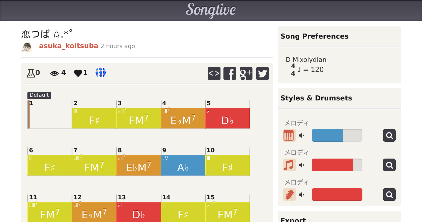Click the embed code icon

click(214, 73)
